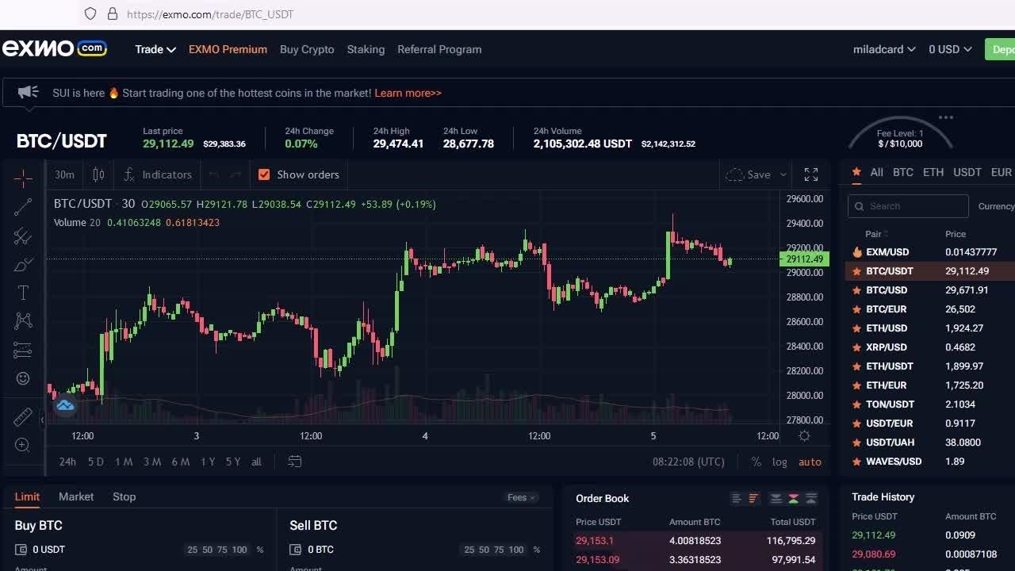Uncheck the Show orders checkbox

click(x=264, y=174)
